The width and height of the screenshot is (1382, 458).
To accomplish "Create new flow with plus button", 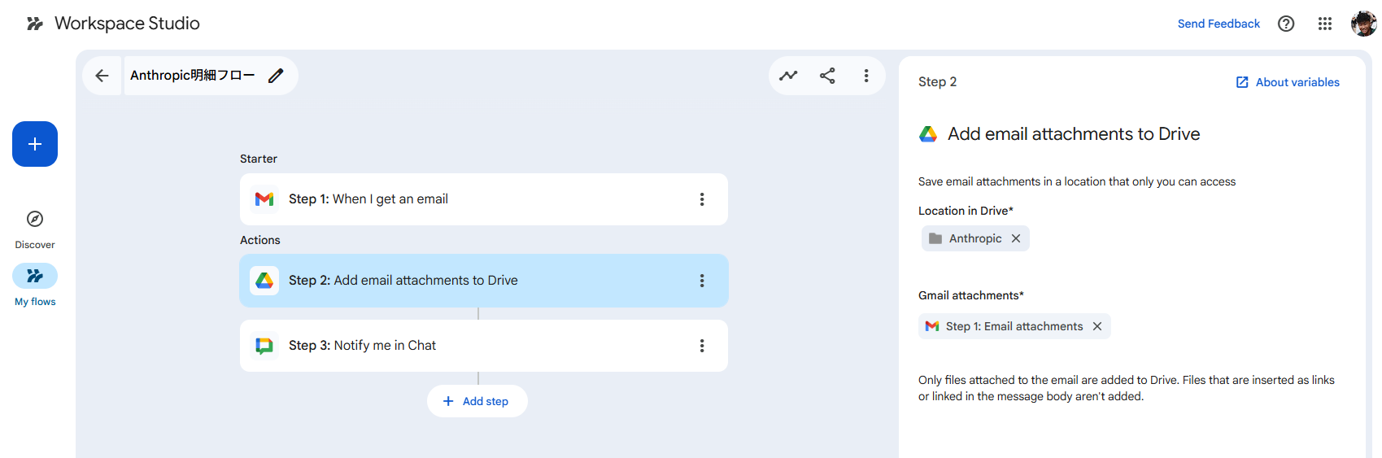I will (35, 144).
